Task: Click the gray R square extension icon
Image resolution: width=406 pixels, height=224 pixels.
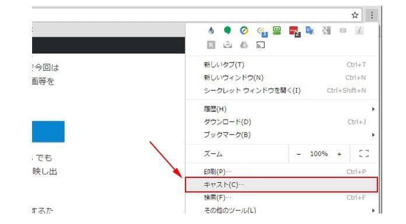Action: [211, 45]
